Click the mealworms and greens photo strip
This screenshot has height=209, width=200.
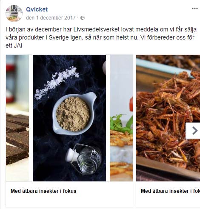pyautogui.click(x=121, y=118)
